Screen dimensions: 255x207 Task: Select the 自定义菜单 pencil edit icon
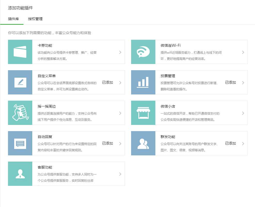coord(20,82)
